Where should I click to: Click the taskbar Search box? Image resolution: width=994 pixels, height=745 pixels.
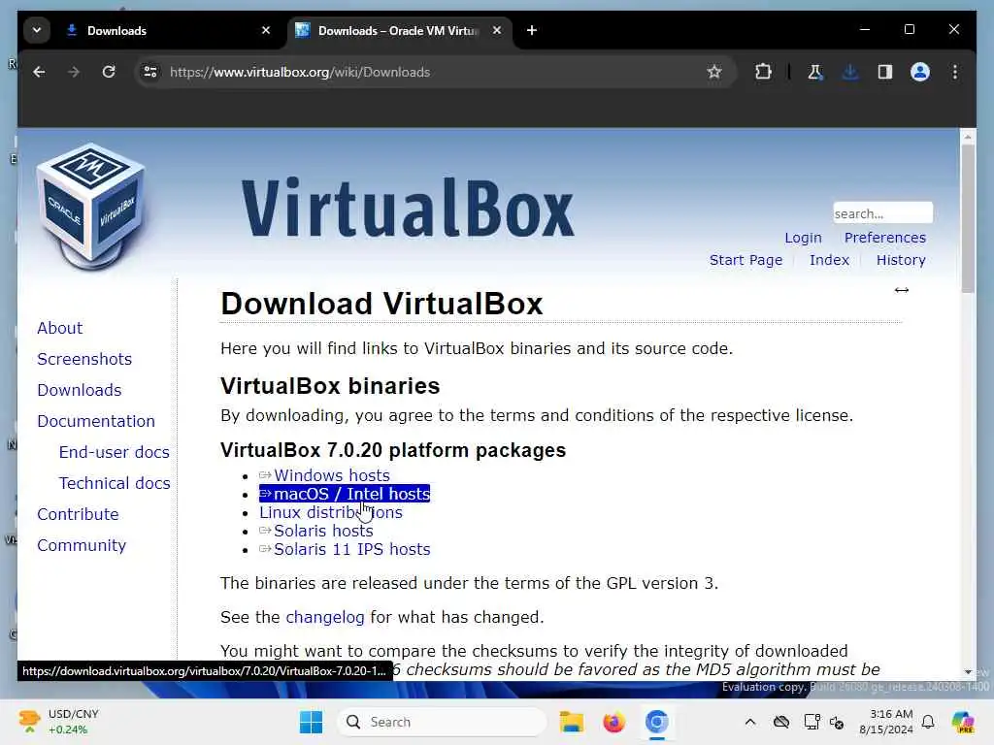442,722
